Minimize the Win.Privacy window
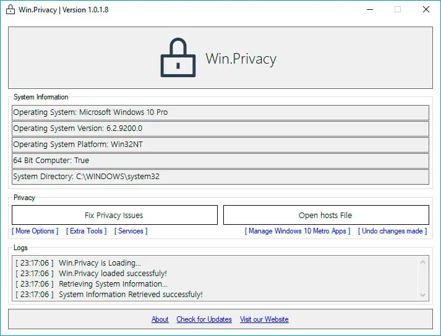The height and width of the screenshot is (336, 441). [x=370, y=9]
